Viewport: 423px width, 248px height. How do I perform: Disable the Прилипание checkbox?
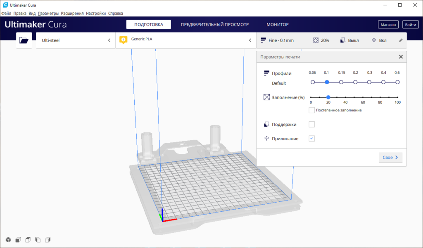tap(312, 139)
